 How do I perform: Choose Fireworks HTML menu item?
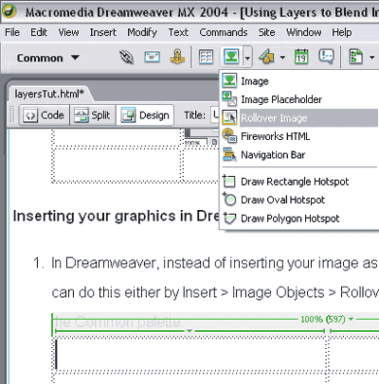299,136
